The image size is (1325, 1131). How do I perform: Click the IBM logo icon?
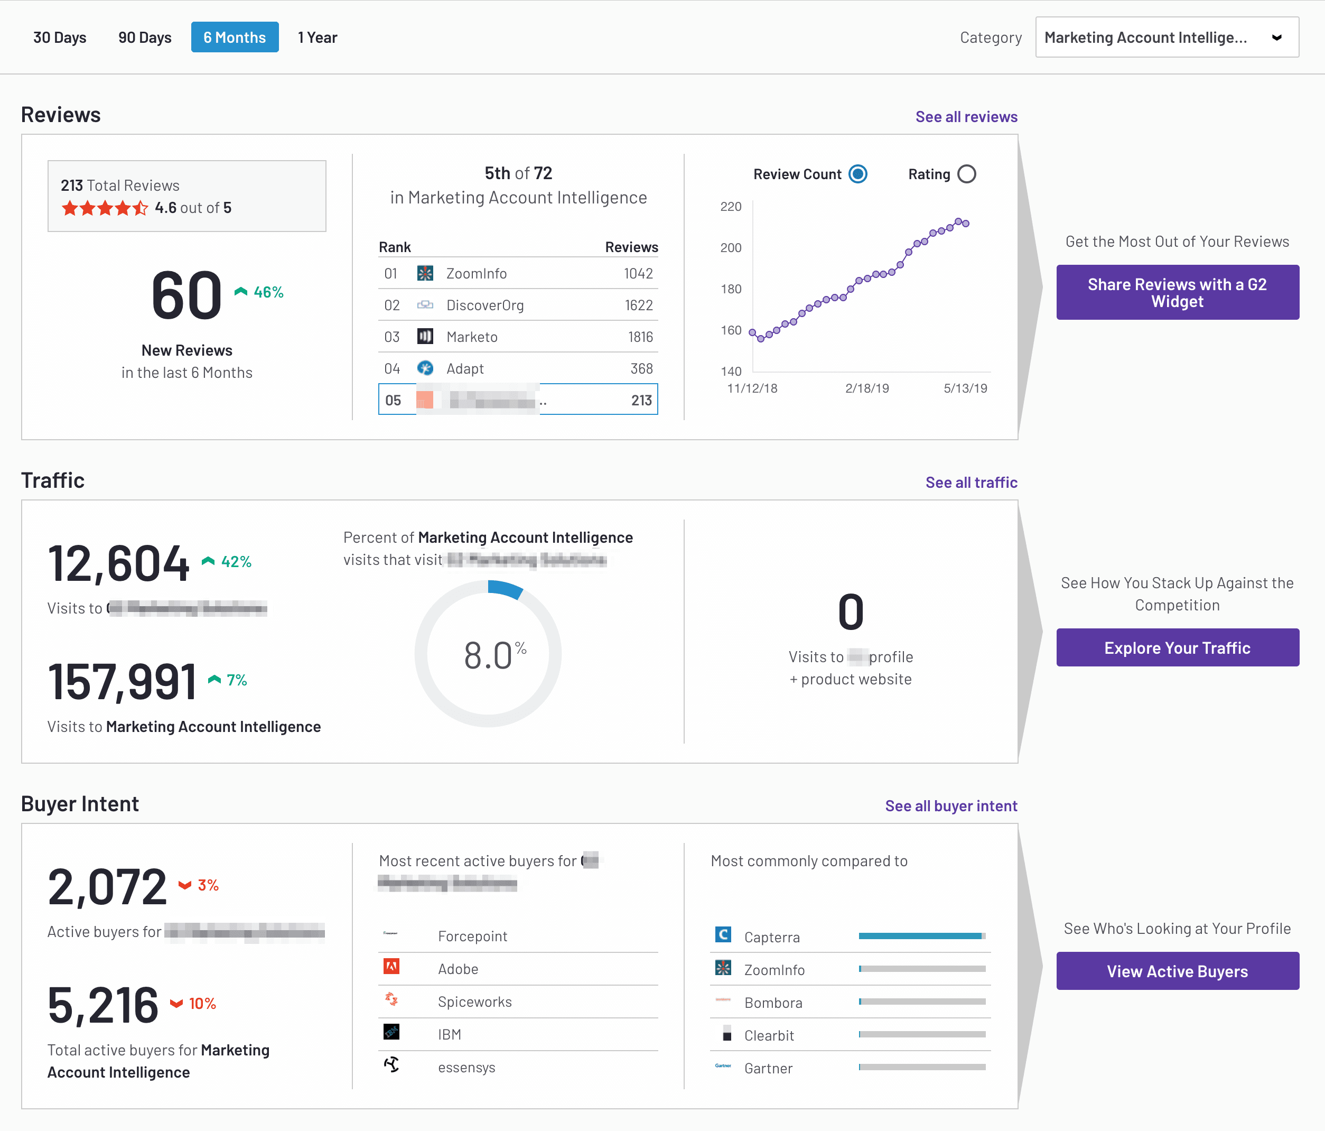[391, 1032]
